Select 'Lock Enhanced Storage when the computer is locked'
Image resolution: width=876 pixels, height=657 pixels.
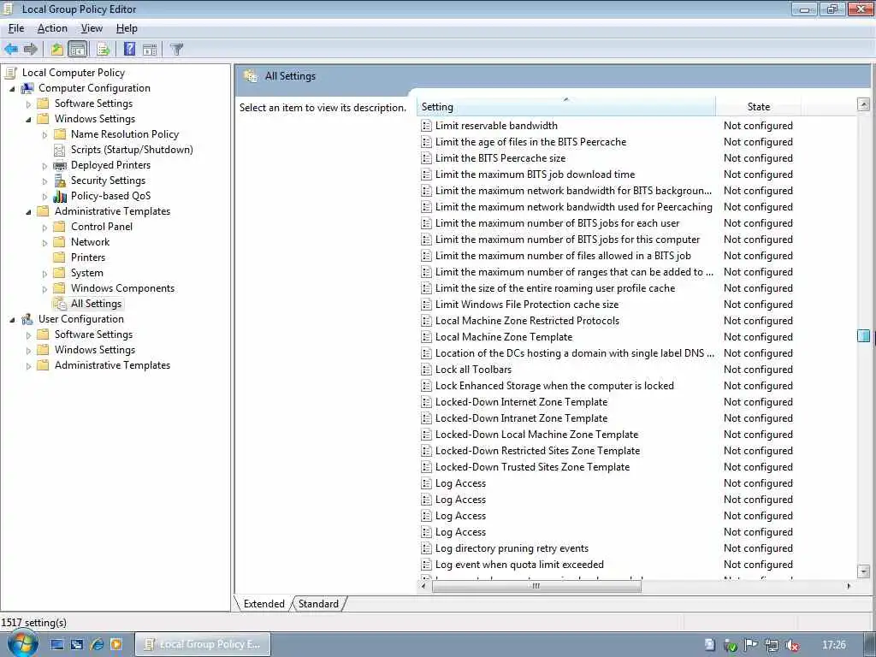pyautogui.click(x=554, y=386)
